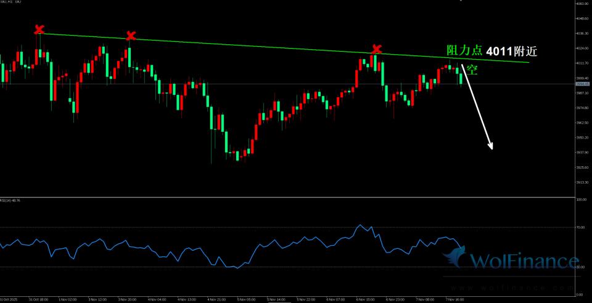Click the divider between price chart and RSI
592x303 pixels.
coord(277,197)
